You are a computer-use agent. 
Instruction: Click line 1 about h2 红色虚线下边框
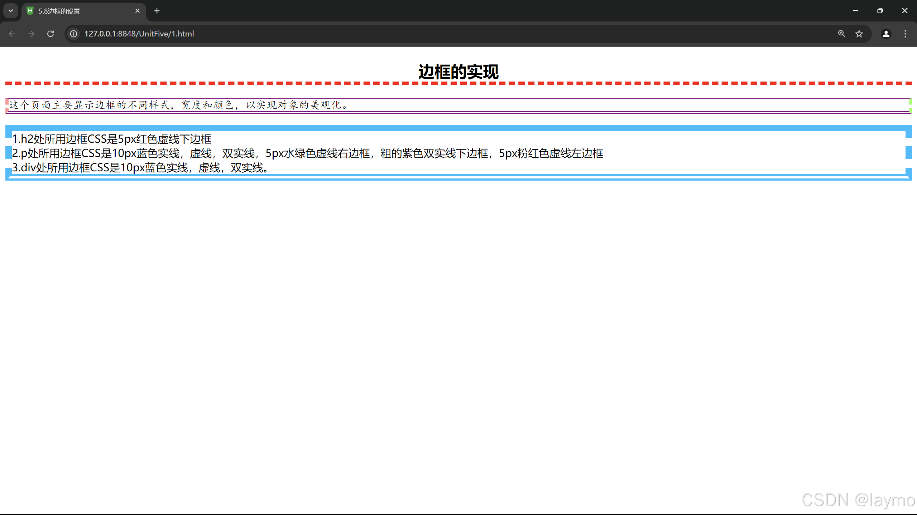pos(112,139)
